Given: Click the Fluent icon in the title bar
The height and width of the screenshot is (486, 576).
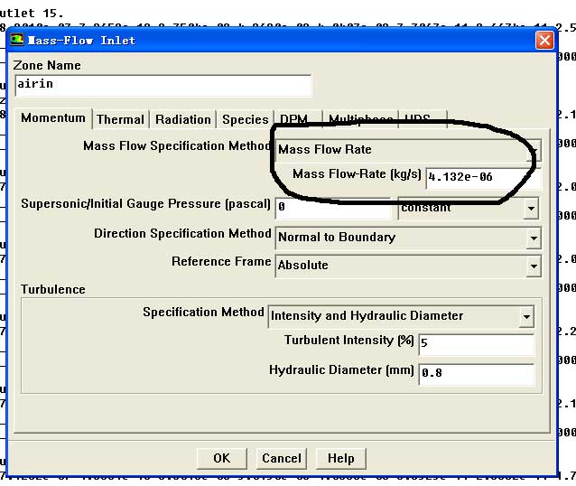Looking at the screenshot, I should (x=17, y=40).
